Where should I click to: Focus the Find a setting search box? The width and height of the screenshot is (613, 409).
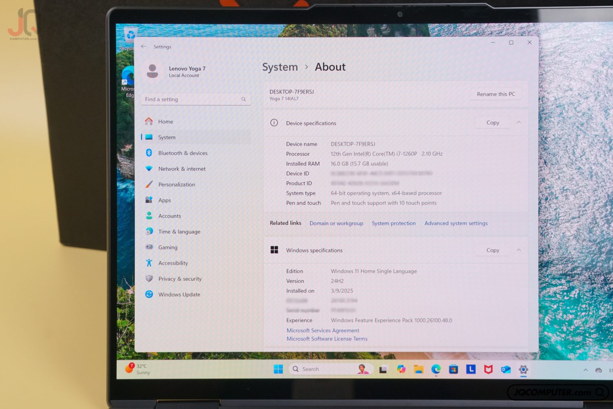pos(196,99)
